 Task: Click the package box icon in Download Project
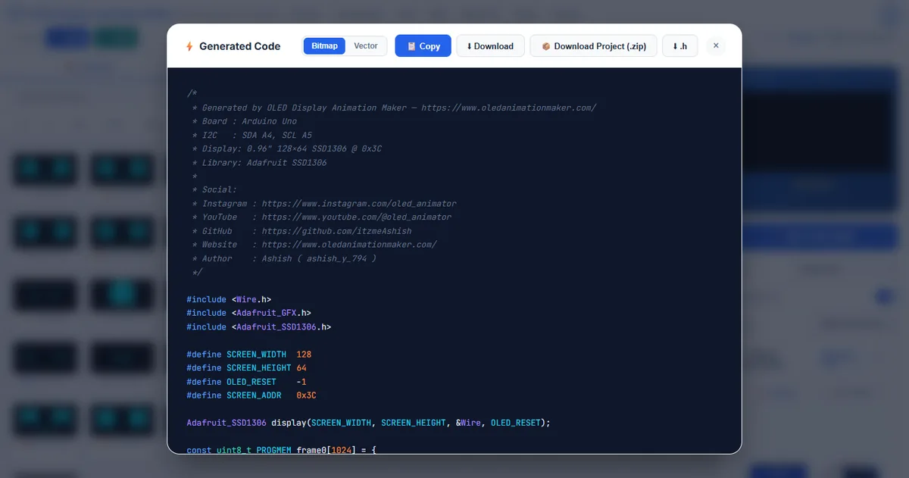(x=545, y=46)
